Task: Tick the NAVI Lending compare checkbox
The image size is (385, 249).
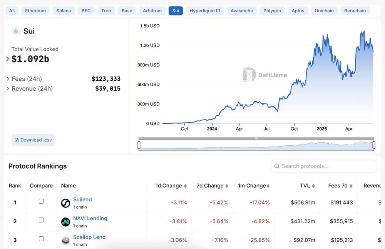Action: tap(41, 220)
